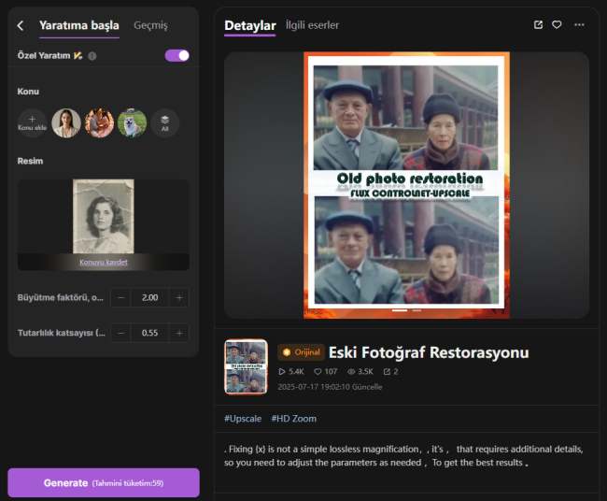607x501 pixels.
Task: Click the 2025-07-17 19:02:10 Güncelle date
Action: [x=330, y=387]
